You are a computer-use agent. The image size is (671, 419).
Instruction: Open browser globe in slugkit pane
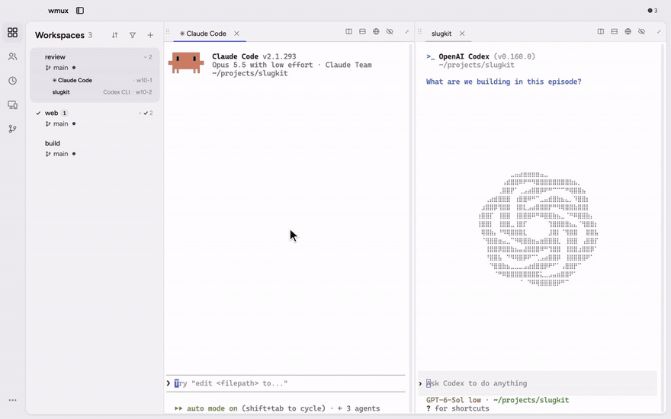628,32
